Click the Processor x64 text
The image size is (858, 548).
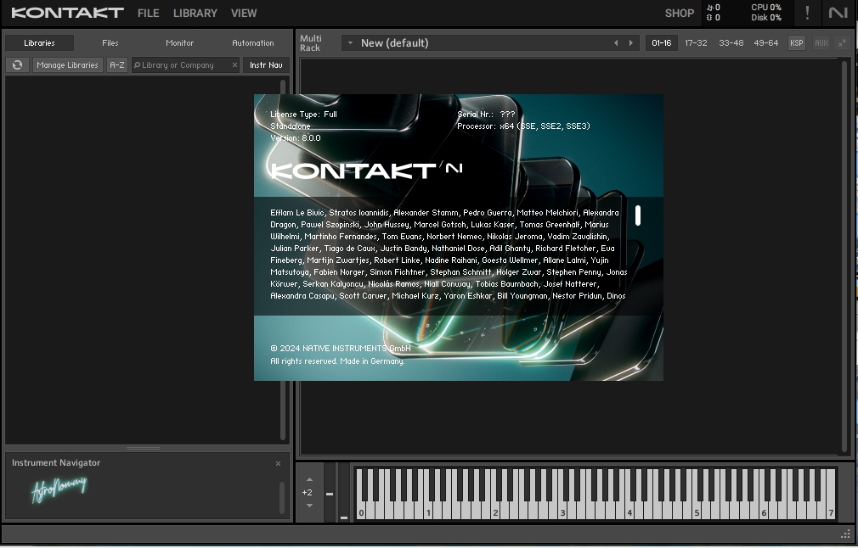pyautogui.click(x=523, y=126)
